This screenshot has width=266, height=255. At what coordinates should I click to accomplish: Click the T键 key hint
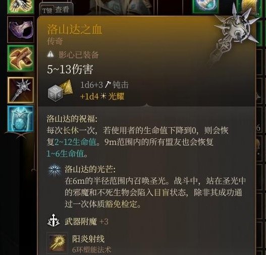[47, 11]
